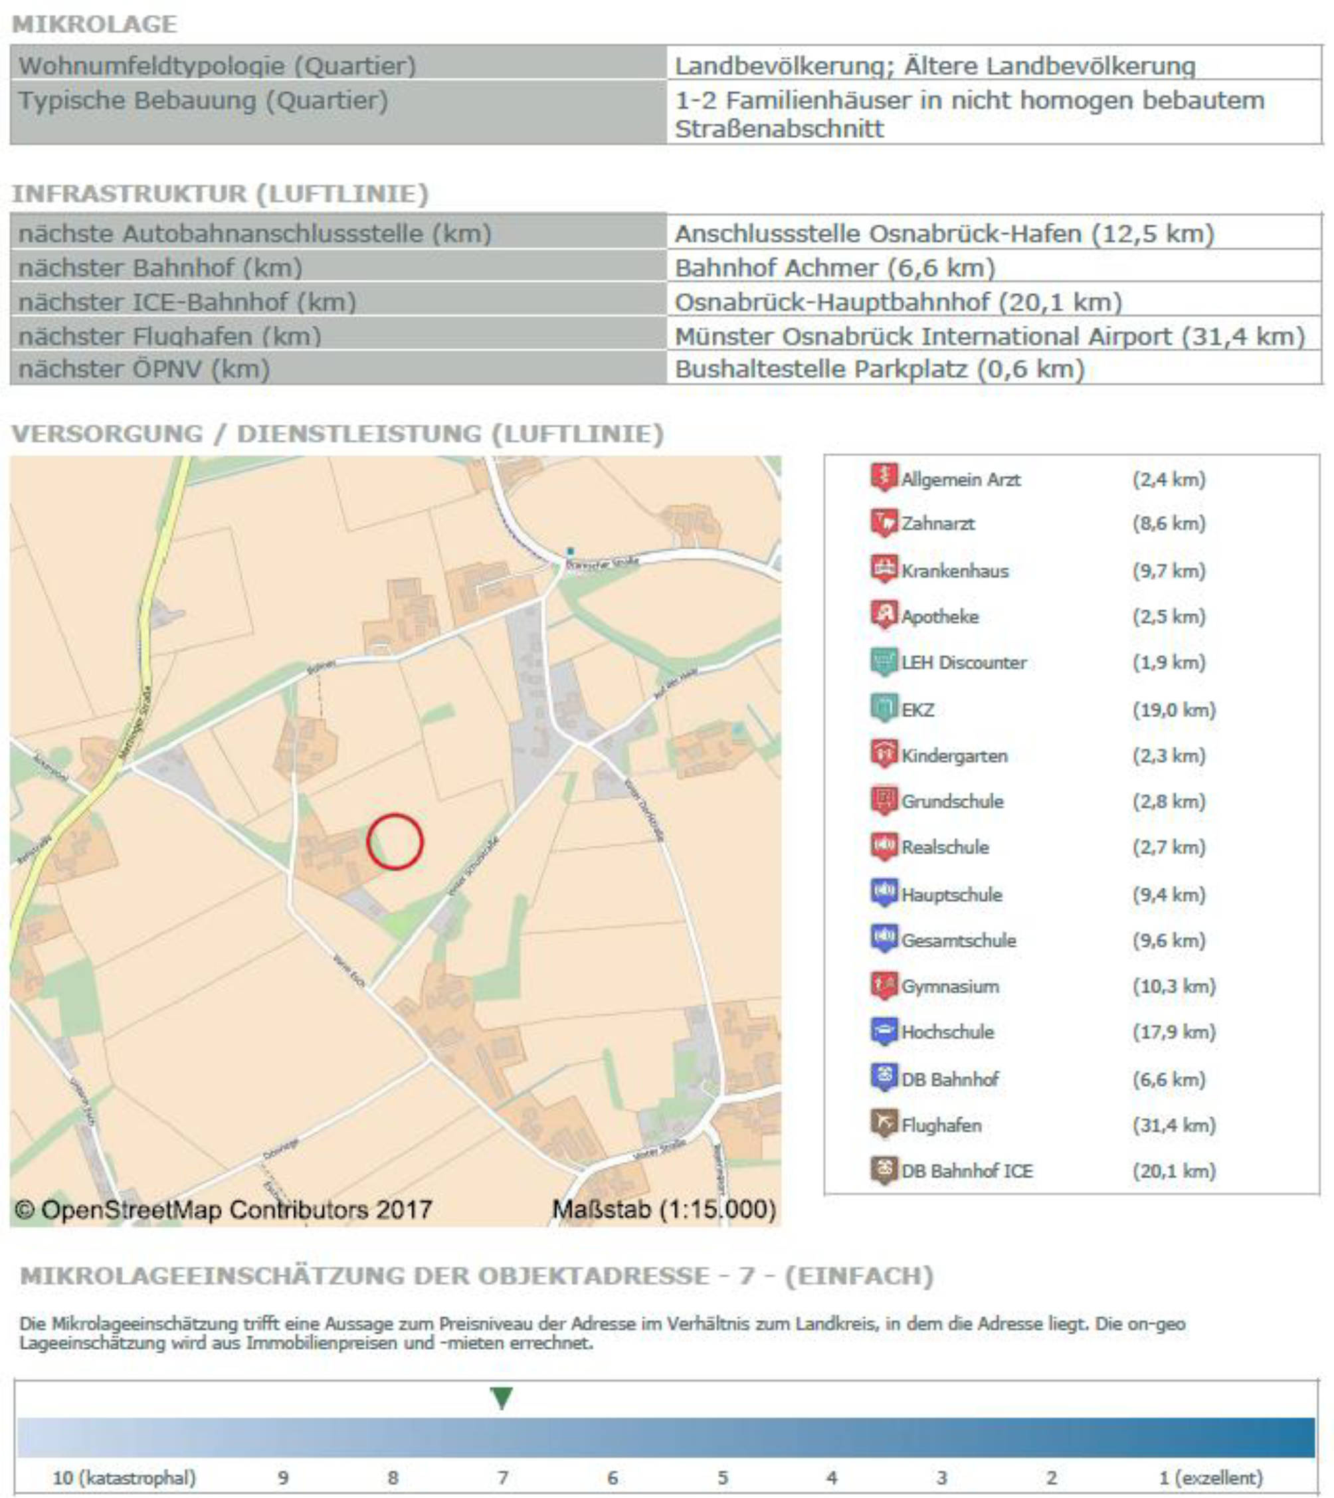Click the Maßstab (1:15.000) map label

pos(664,1209)
